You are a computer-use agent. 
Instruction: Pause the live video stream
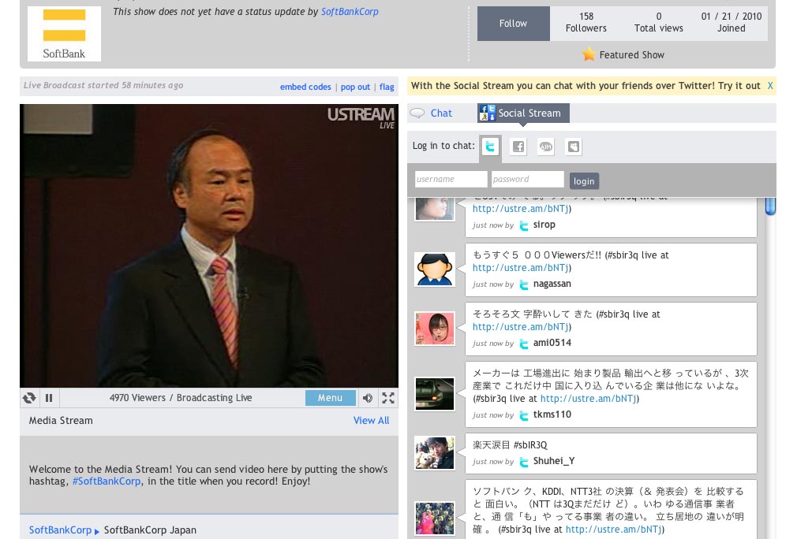click(x=49, y=398)
